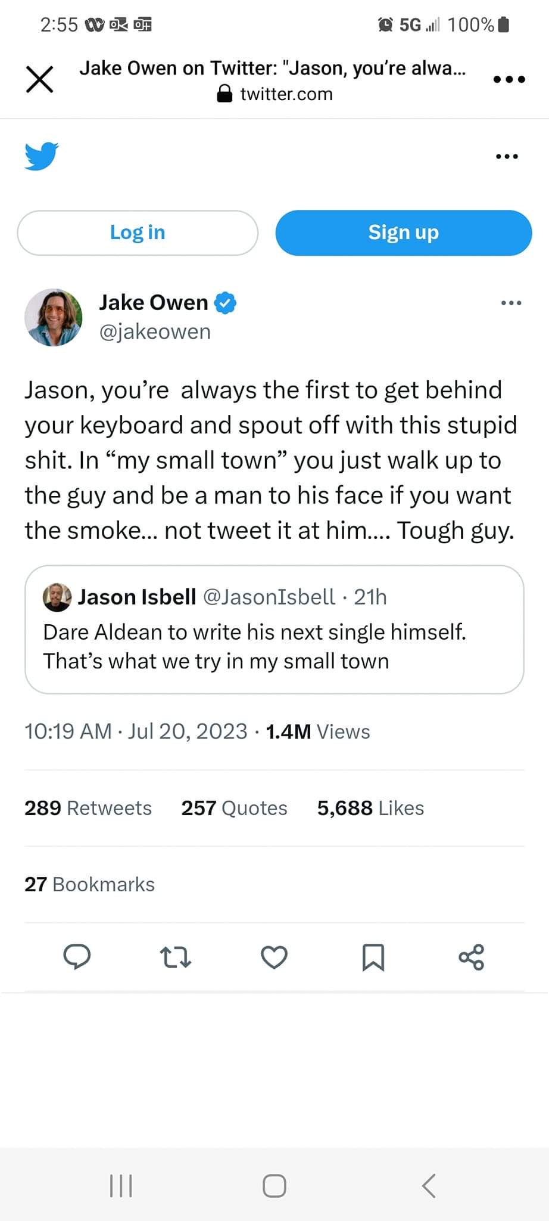This screenshot has width=549, height=1221.
Task: Tap the reply speech bubble icon
Action: 77,957
